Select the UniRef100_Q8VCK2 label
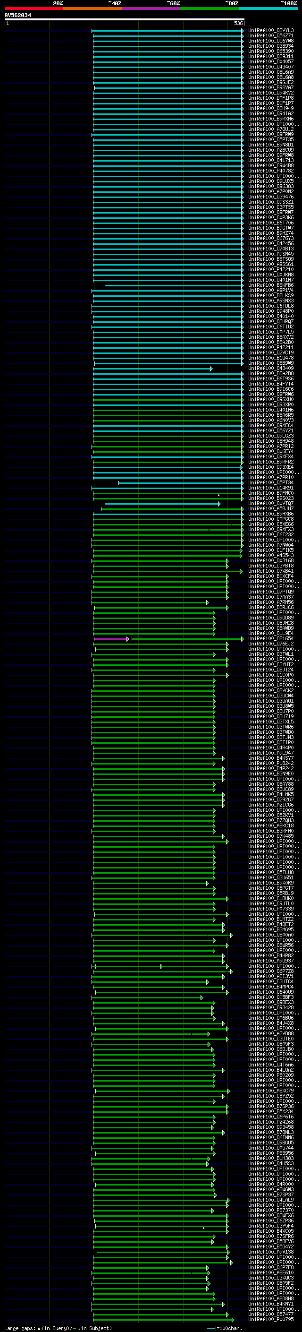The image size is (302, 1332). 270,691
